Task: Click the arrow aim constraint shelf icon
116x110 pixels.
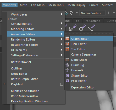Action: [91, 28]
